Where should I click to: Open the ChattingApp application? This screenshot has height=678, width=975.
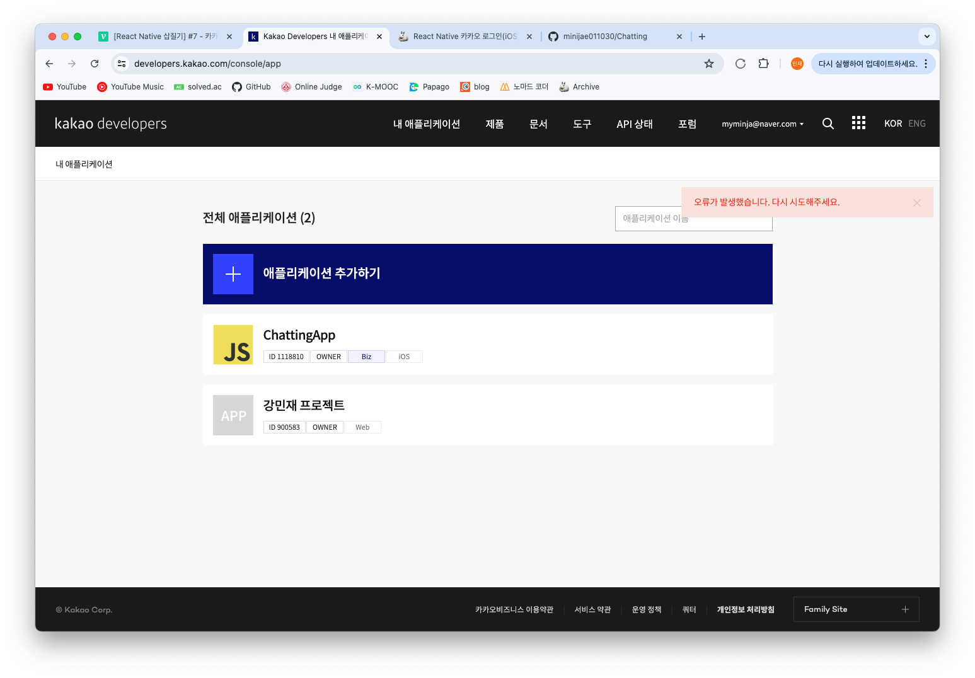coord(488,345)
